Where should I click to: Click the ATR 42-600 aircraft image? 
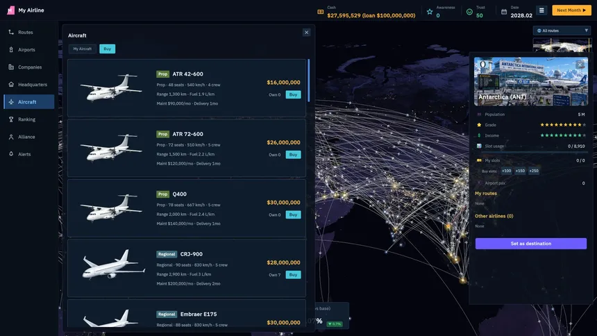click(x=111, y=88)
